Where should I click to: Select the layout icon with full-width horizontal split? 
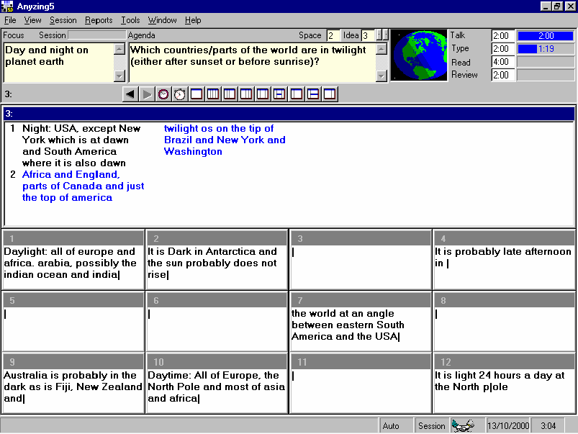(x=313, y=94)
